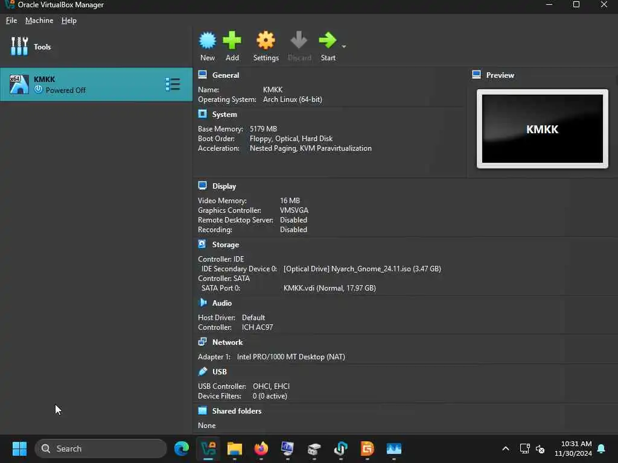Expand the Start button dropdown arrow
The height and width of the screenshot is (463, 618).
tap(343, 46)
